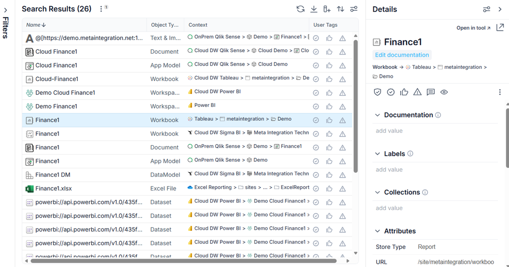
Task: Click the refresh search results icon
Action: point(300,9)
